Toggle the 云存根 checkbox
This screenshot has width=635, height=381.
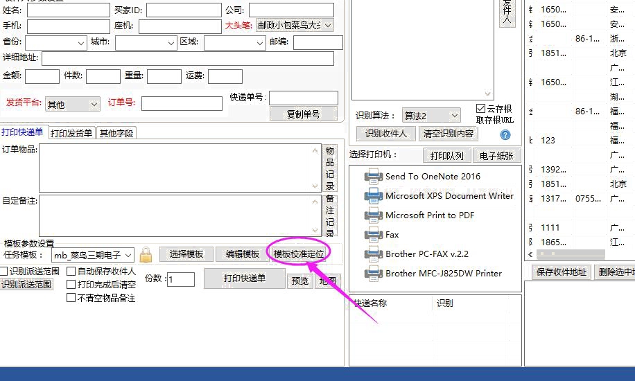coord(481,109)
